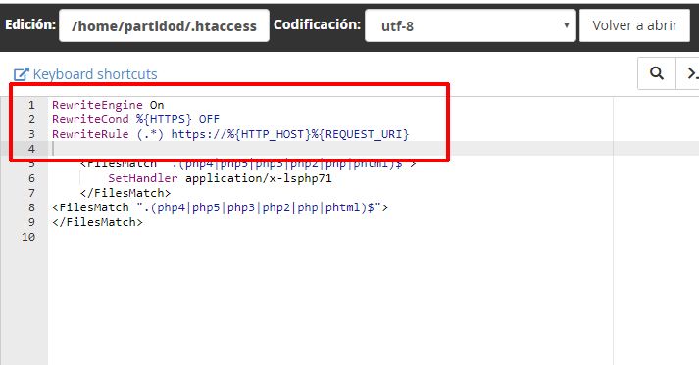Open the Keyboard shortcuts link
699x365 pixels.
point(95,74)
